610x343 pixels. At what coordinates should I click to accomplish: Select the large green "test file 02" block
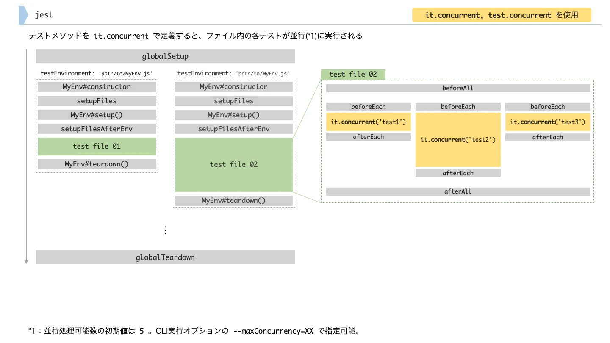(x=234, y=164)
